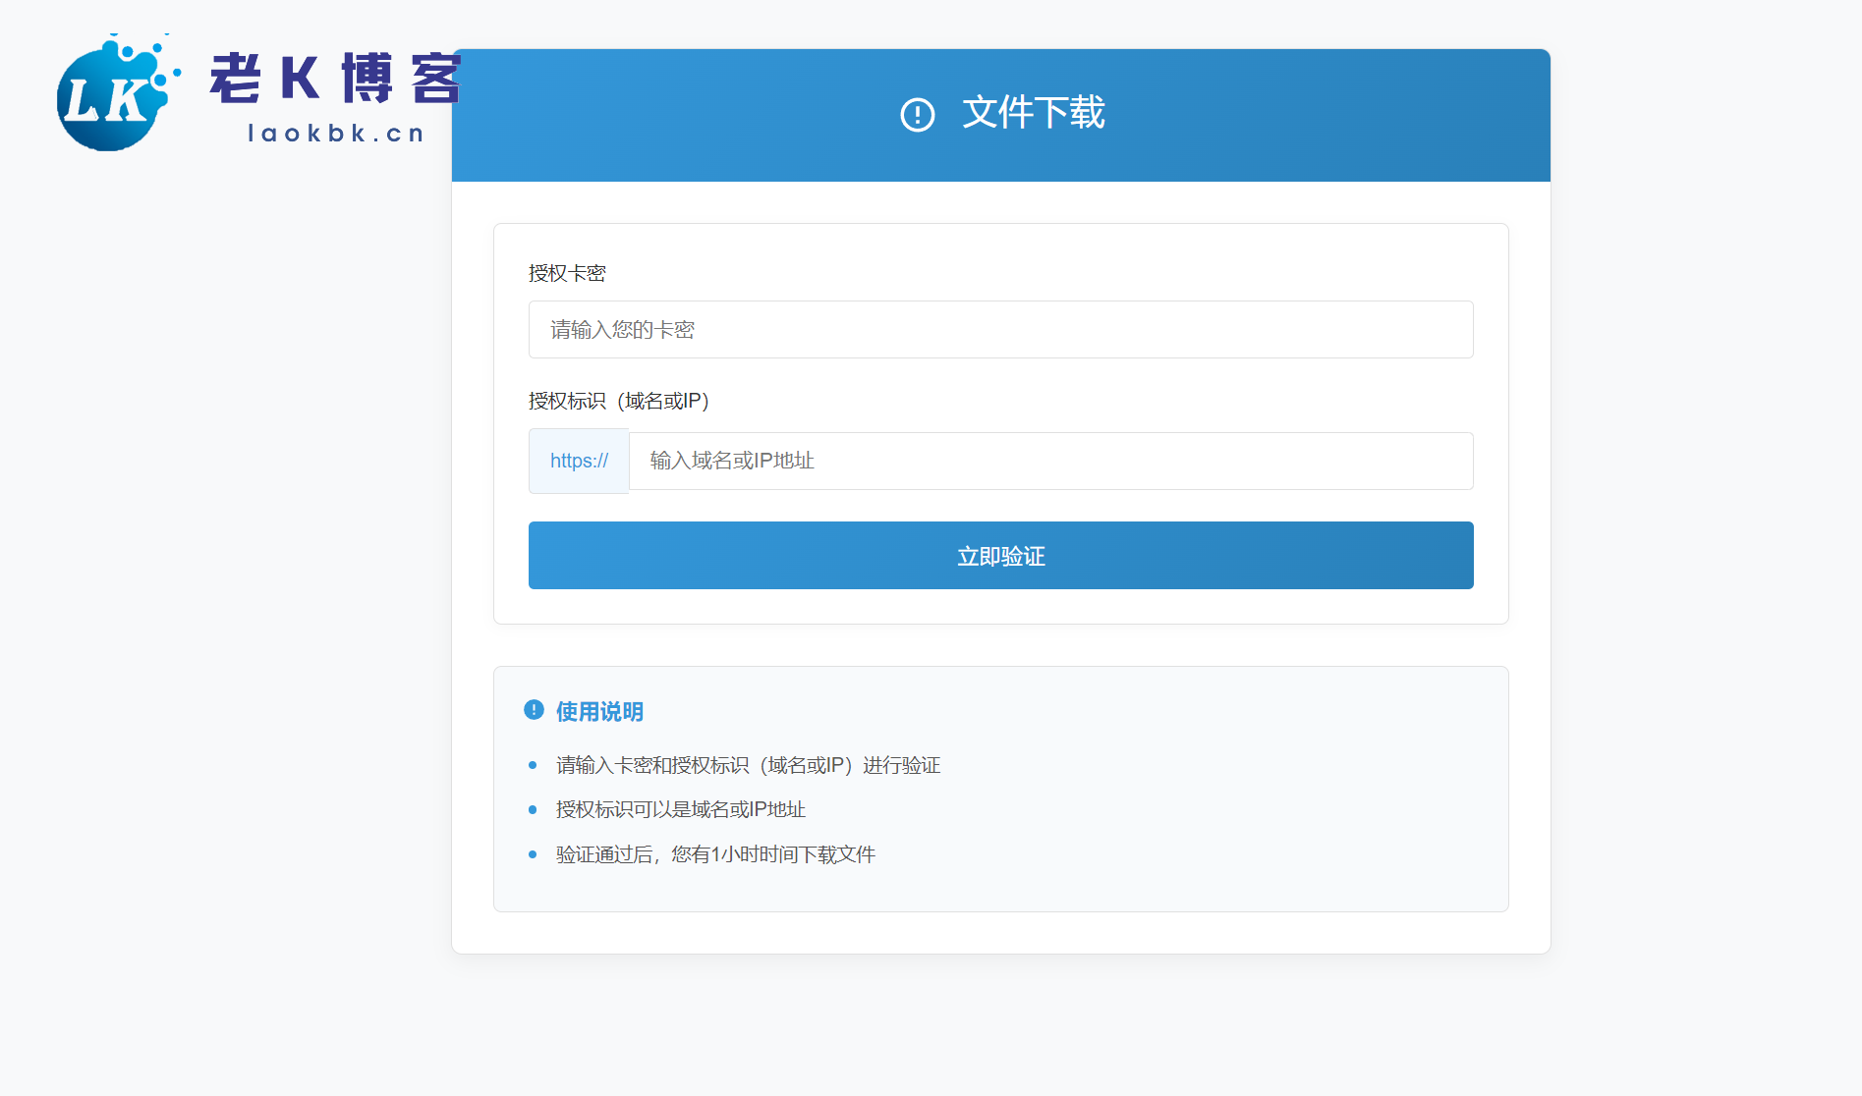The image size is (1862, 1096).
Task: Click the bullet dot before 授权标识可以是域名
Action: point(533,810)
